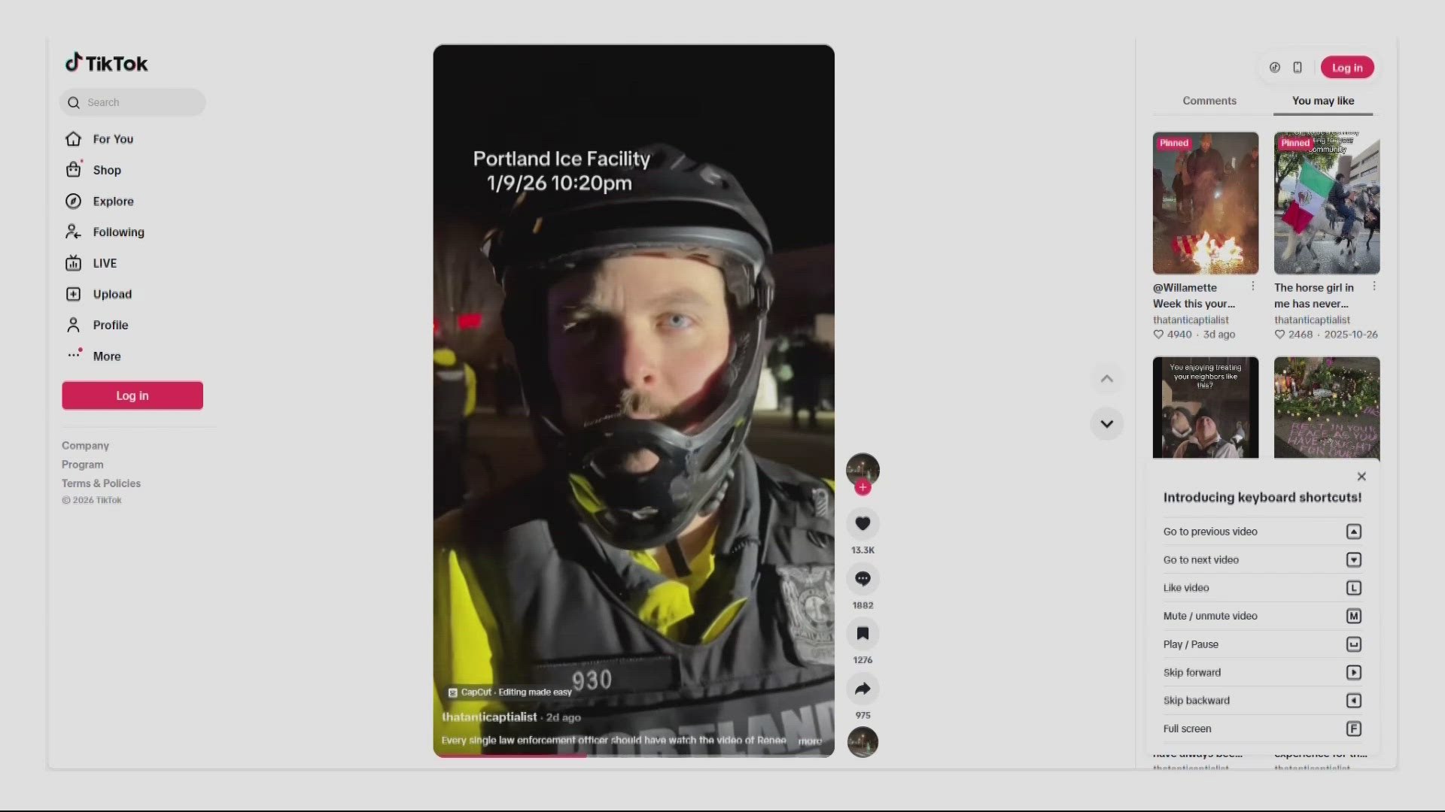Open LIVE videos from sidebar
The height and width of the screenshot is (812, 1445).
(x=103, y=262)
